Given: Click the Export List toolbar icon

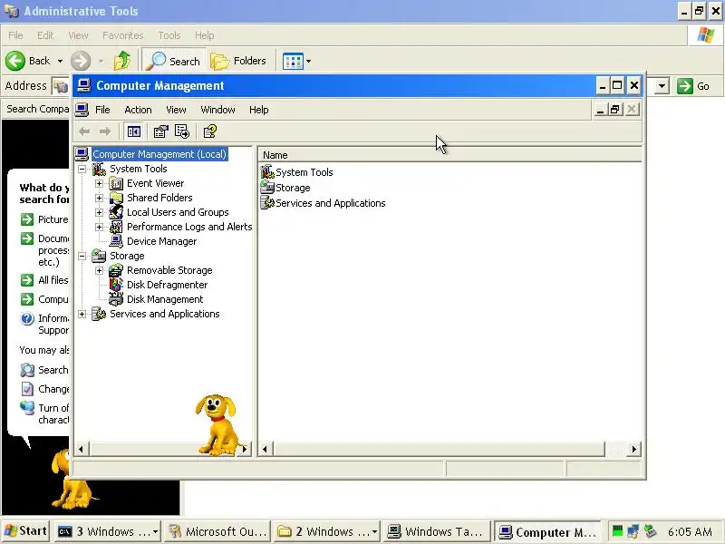Looking at the screenshot, I should click(182, 131).
